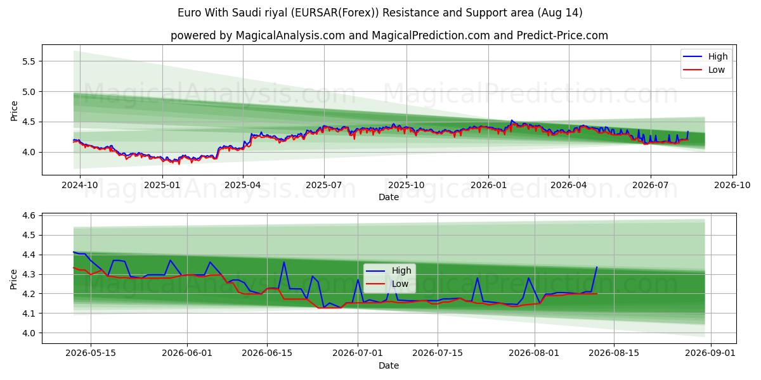
Task: Click the '4.2' price tick on the bottom chart
Action: [30, 294]
